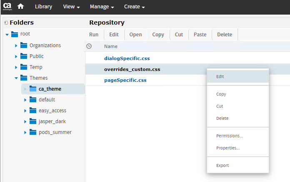Collapse the root folder tree node

click(x=7, y=34)
